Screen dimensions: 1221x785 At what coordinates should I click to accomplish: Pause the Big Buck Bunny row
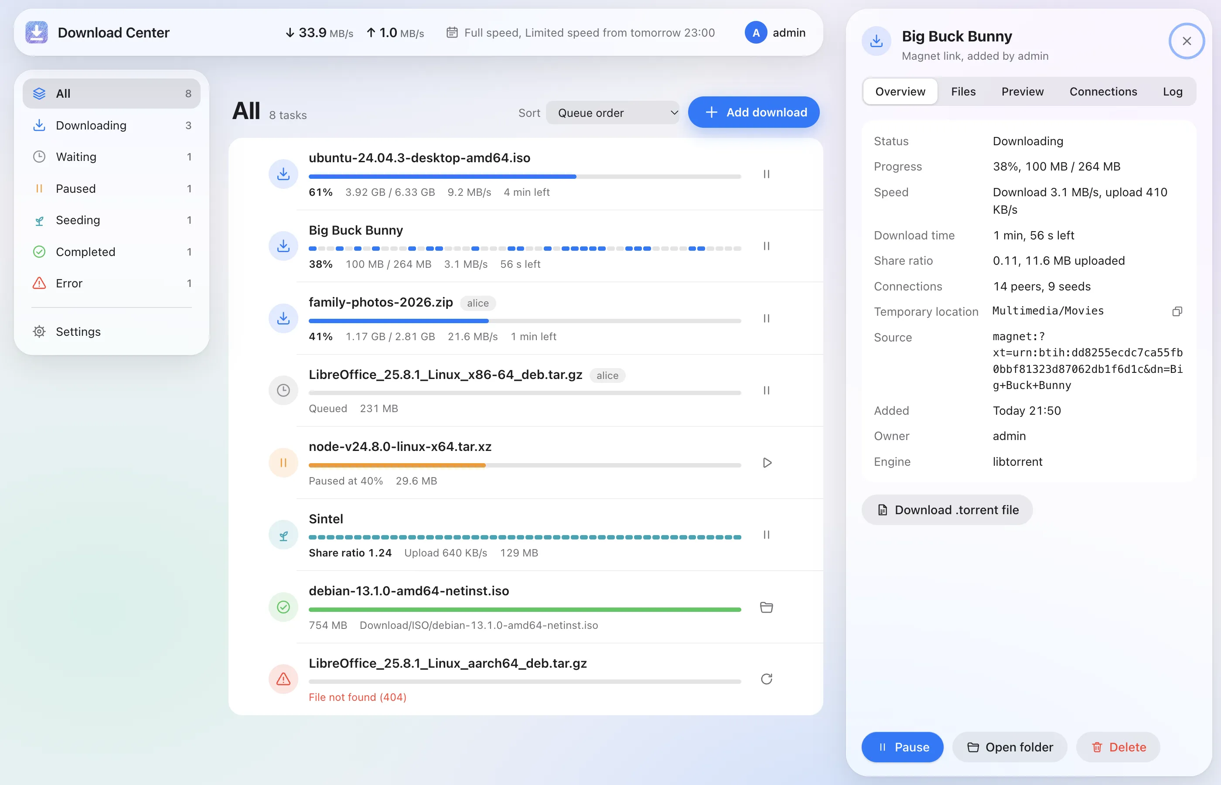[766, 246]
